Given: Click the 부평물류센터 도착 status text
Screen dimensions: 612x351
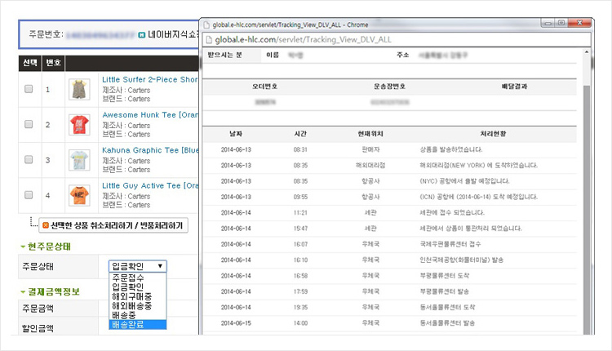Looking at the screenshot, I should click(x=445, y=276).
